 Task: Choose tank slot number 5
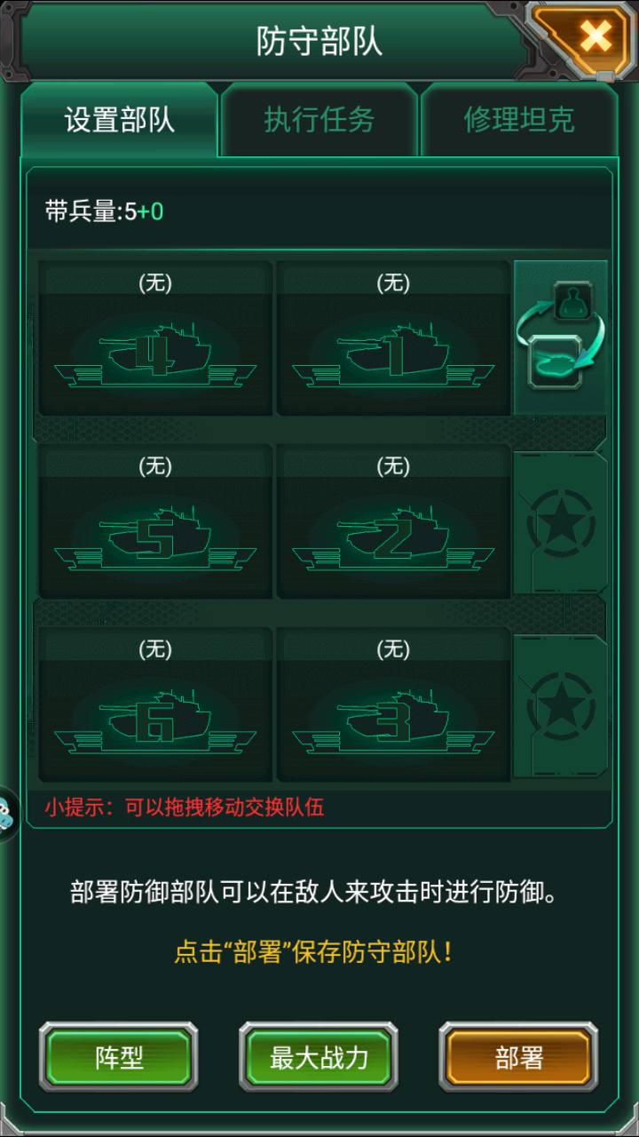155,521
